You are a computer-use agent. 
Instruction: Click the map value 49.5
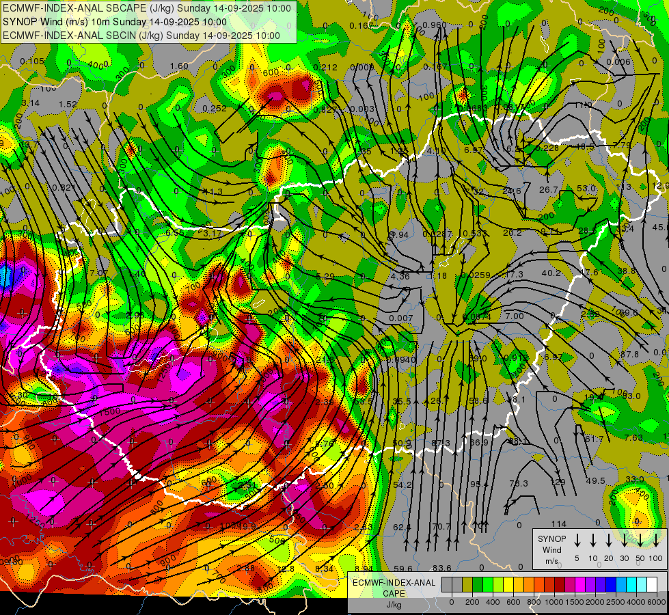pos(596,480)
